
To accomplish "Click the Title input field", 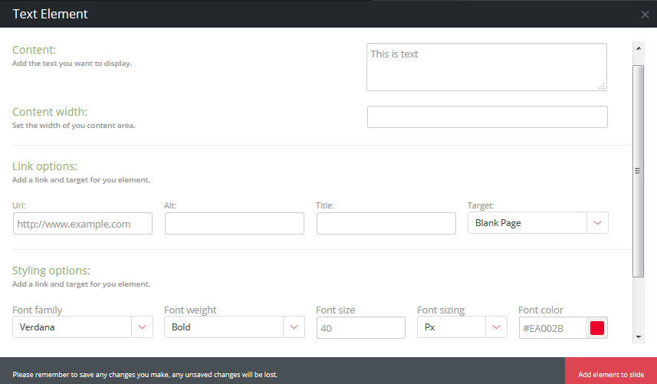I will click(386, 224).
